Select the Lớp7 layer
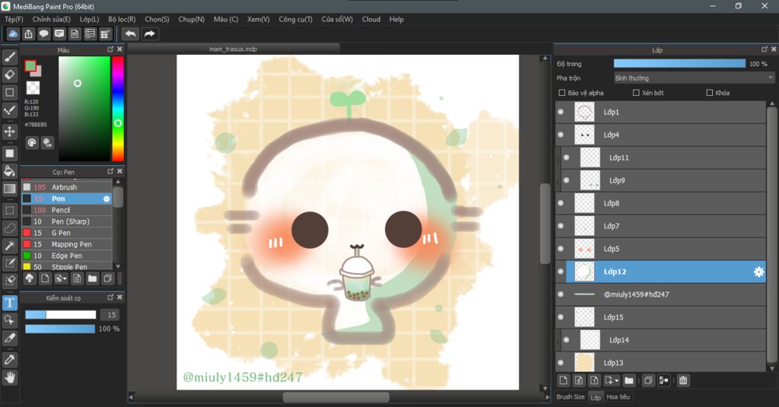779x407 pixels. tap(660, 226)
